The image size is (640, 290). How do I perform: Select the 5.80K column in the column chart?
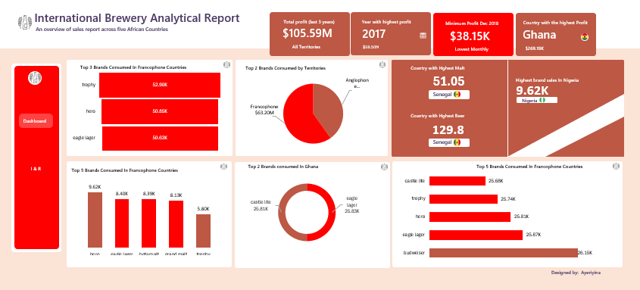[x=203, y=231]
